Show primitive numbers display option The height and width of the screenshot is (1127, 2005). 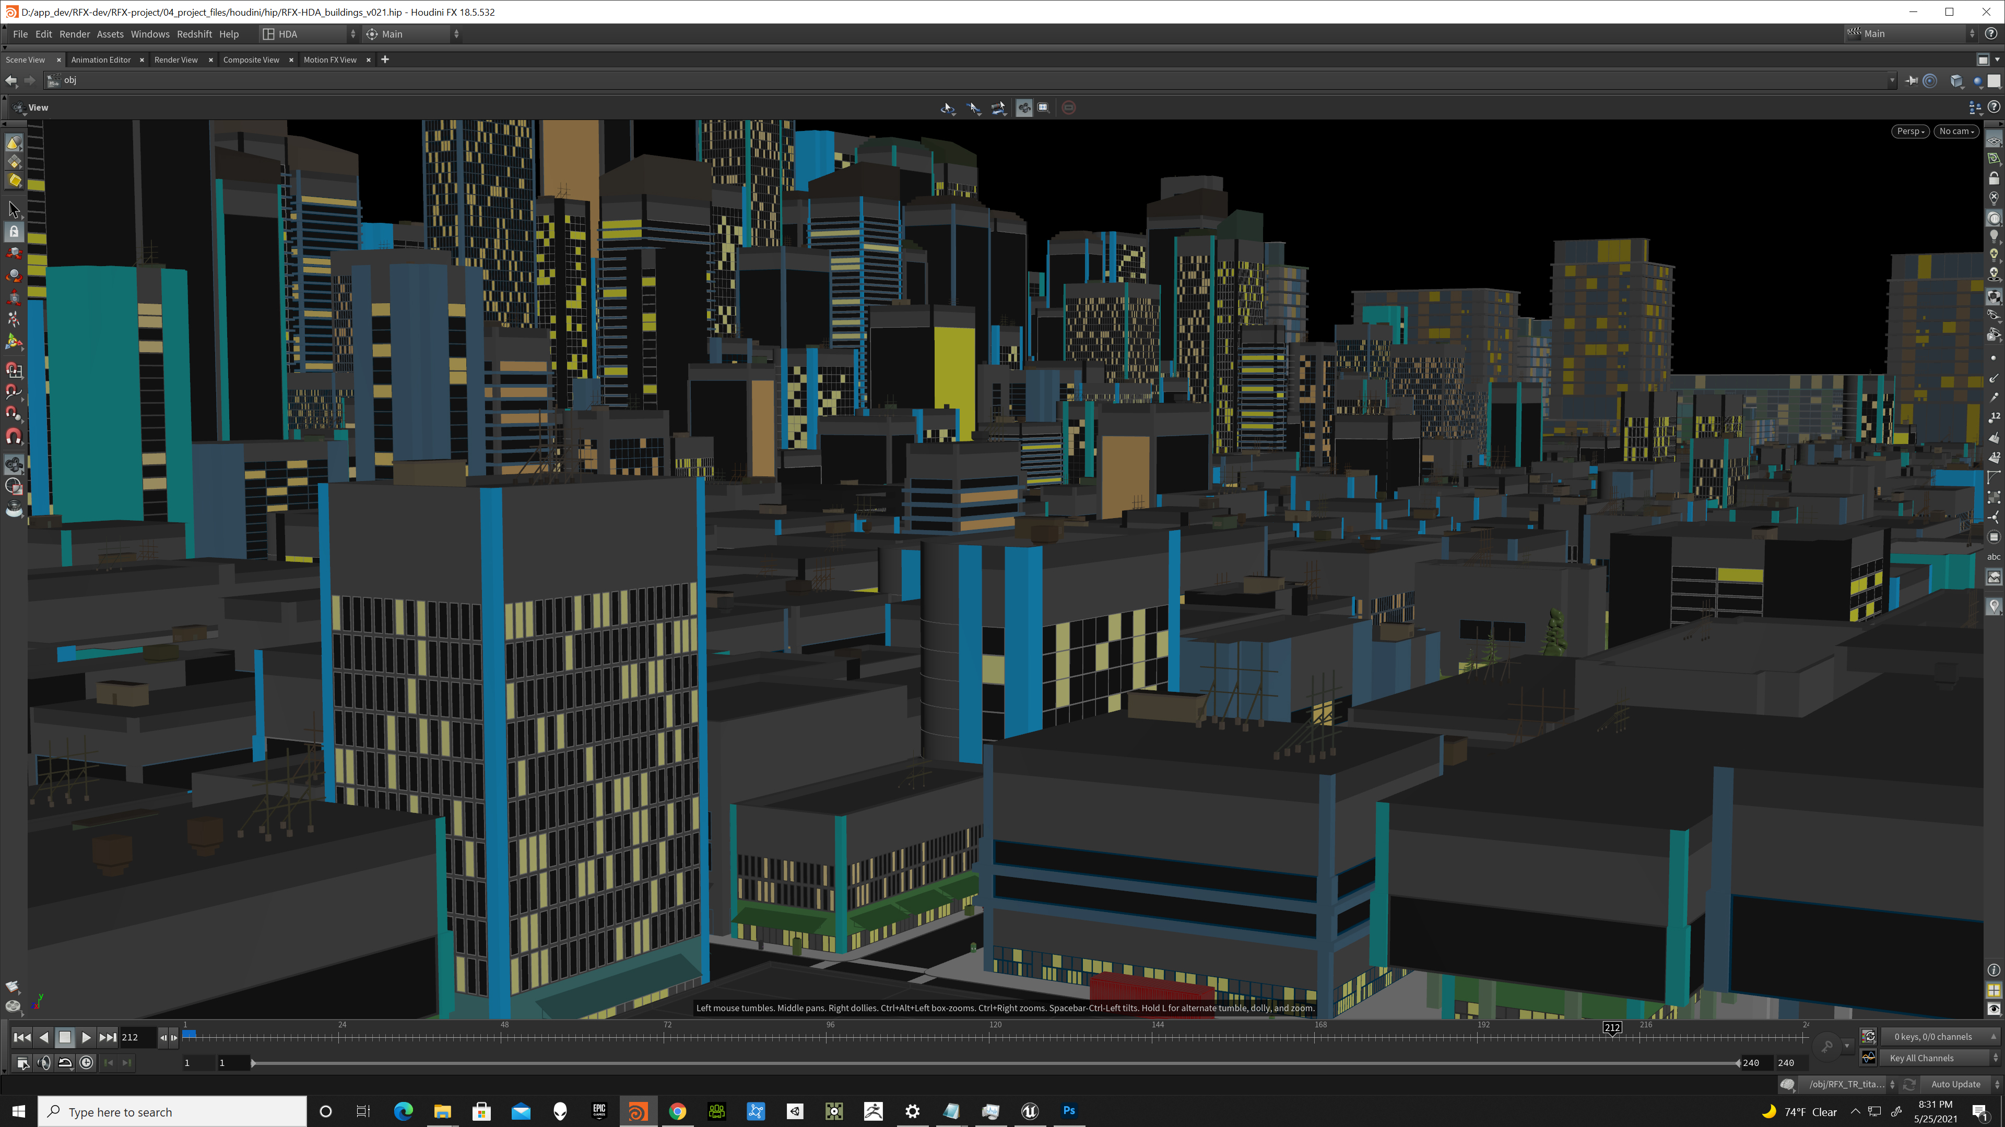pos(1994,458)
